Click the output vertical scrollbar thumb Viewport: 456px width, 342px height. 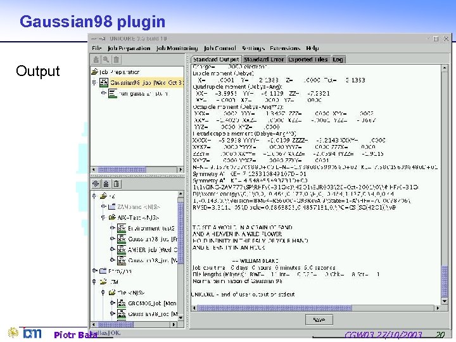(445, 281)
